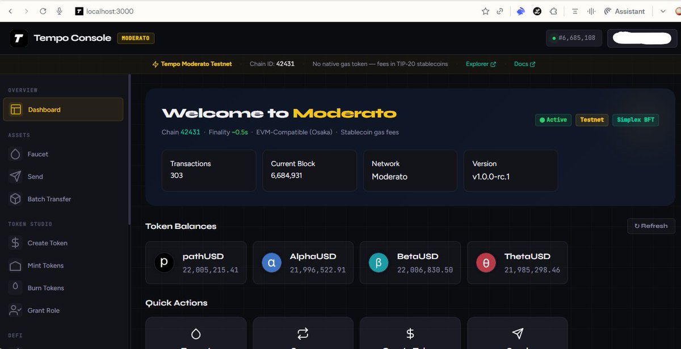This screenshot has height=349, width=681.
Task: Click the Simplex BFT badge
Action: pyautogui.click(x=636, y=120)
